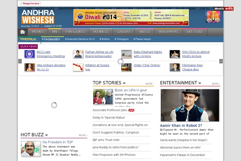Read Delay in 'Special Status'
Image resolution: width=241 pixels, height=161 pixels.
[x=109, y=118]
